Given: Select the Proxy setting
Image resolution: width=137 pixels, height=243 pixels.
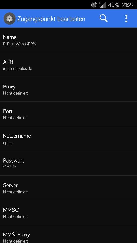Looking at the screenshot, I should tap(68, 89).
